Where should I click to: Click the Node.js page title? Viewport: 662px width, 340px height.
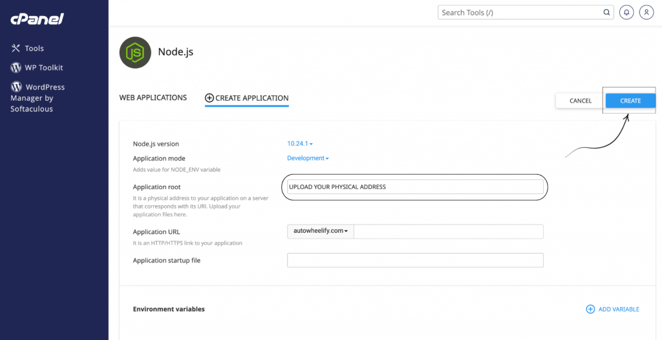coord(176,52)
